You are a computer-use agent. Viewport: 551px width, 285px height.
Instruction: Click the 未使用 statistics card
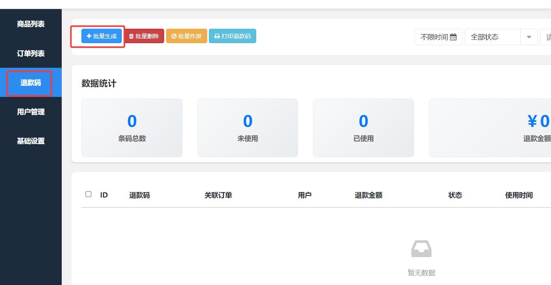pyautogui.click(x=248, y=128)
